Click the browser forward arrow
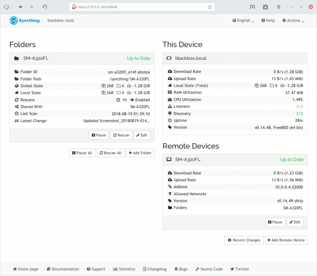 (32, 7)
